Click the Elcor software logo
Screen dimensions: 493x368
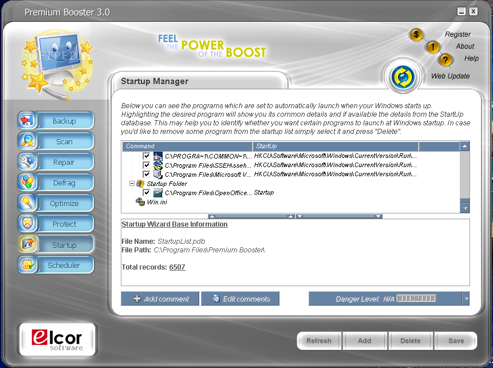[57, 340]
